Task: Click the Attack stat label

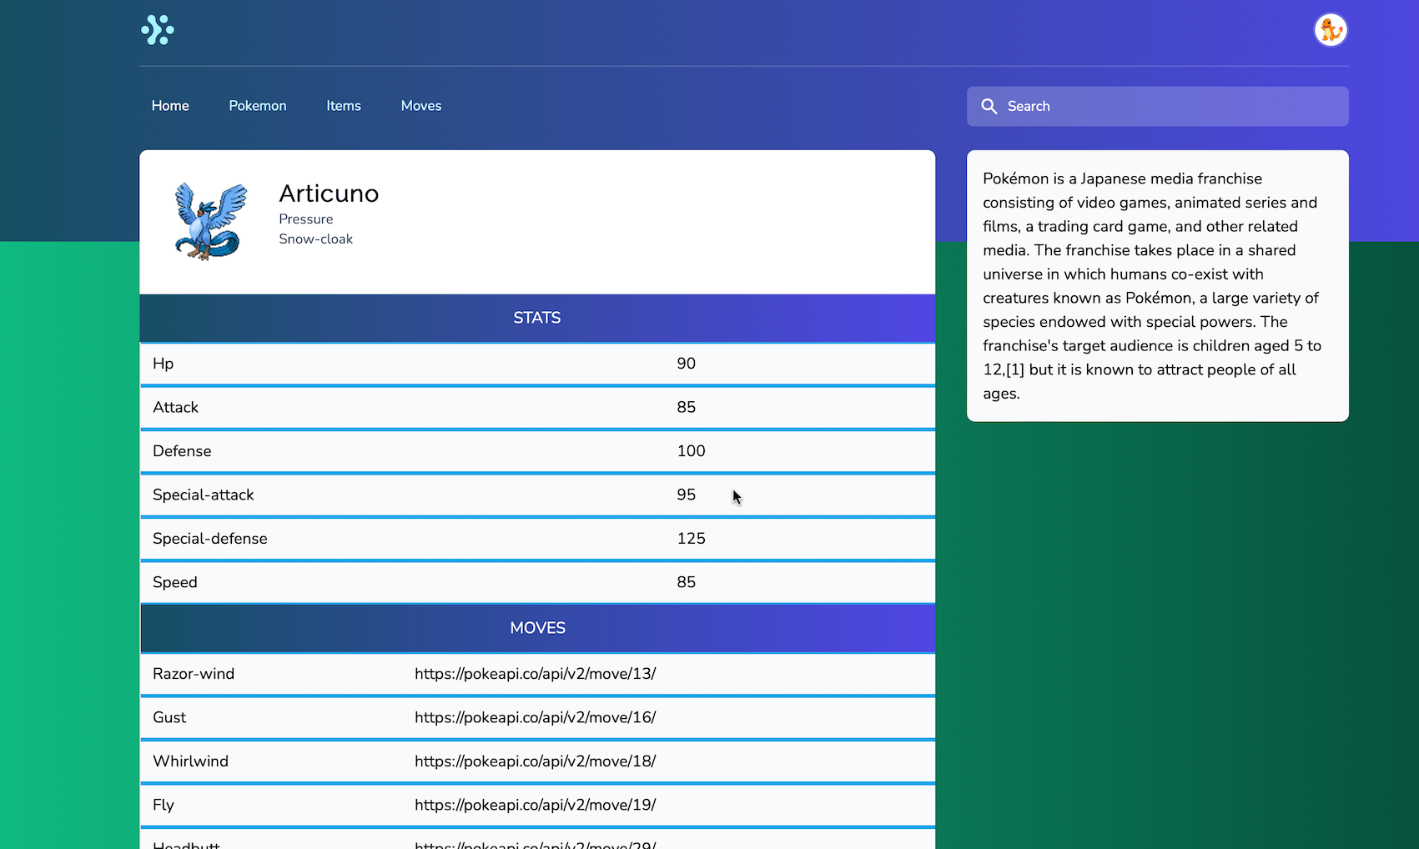Action: tap(176, 407)
